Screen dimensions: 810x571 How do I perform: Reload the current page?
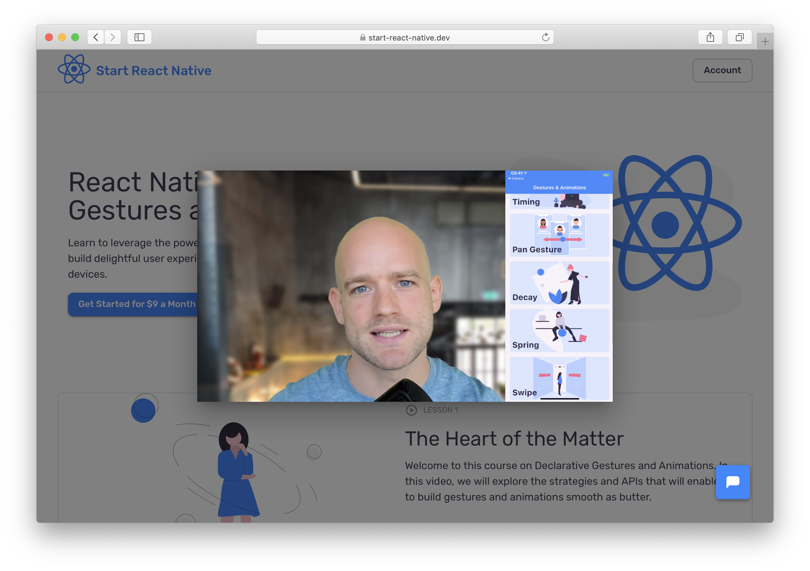point(545,37)
